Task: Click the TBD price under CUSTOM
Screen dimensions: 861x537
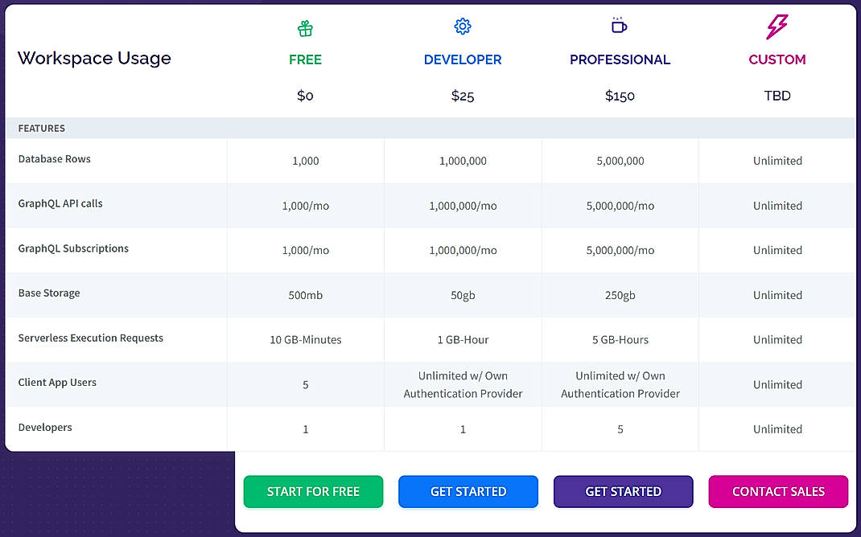Action: pos(777,95)
